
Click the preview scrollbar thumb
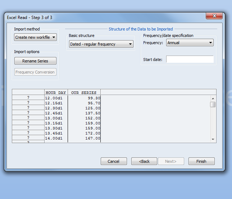[x=213, y=105]
